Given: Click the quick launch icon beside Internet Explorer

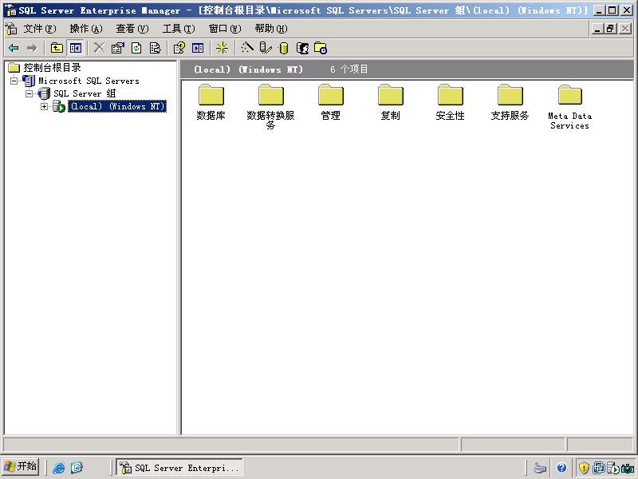Looking at the screenshot, I should click(77, 467).
